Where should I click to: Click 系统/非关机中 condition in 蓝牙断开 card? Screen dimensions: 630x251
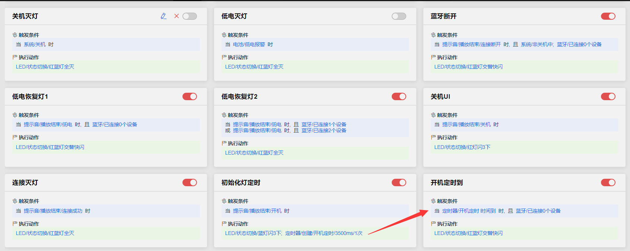537,44
